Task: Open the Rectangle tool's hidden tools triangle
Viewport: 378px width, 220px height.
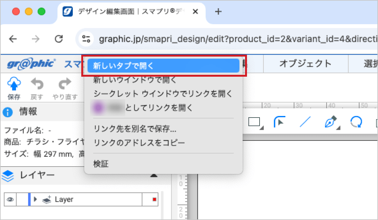Action: (261, 128)
